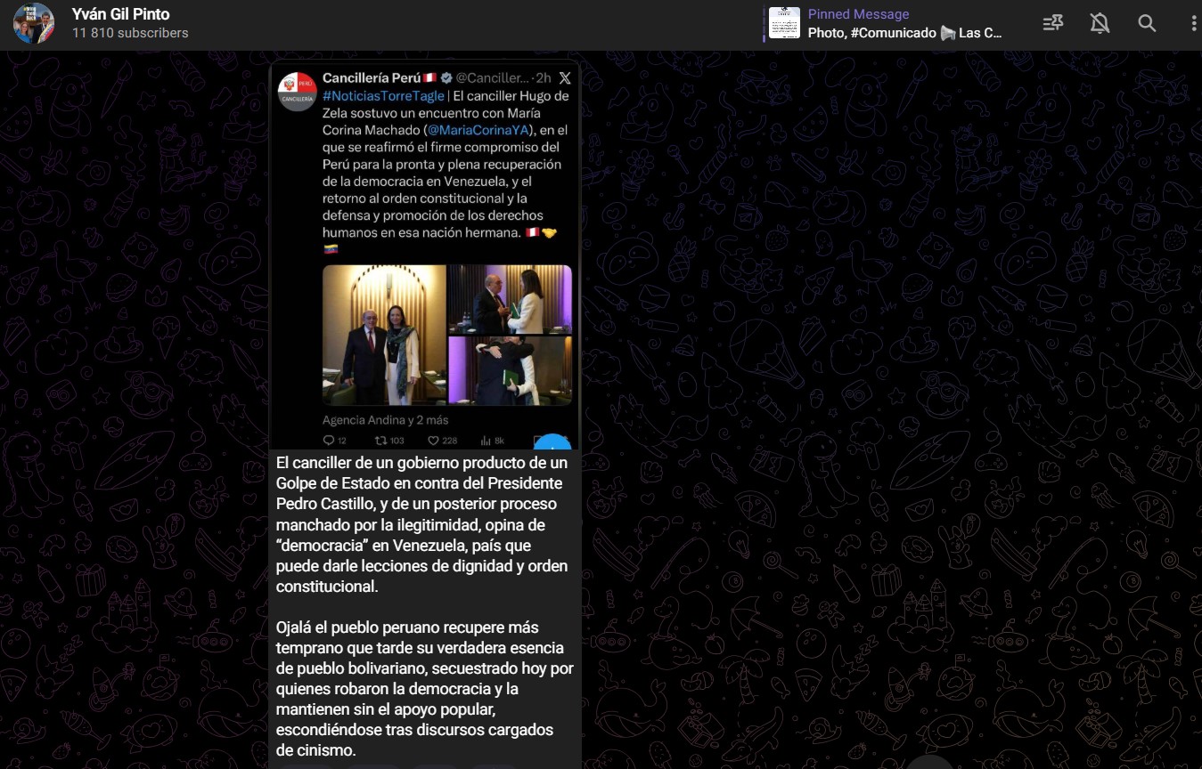This screenshot has height=769, width=1202.
Task: Click the views bar-chart icon showing 8k
Action: 486,440
